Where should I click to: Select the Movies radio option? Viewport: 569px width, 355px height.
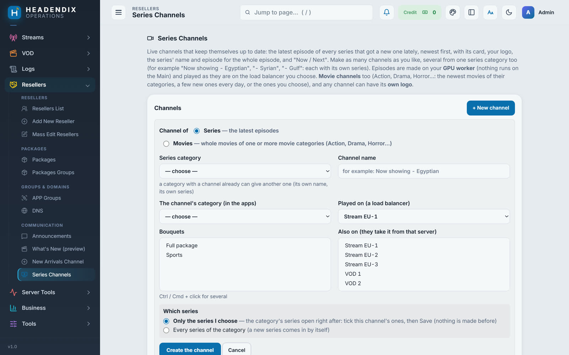166,144
